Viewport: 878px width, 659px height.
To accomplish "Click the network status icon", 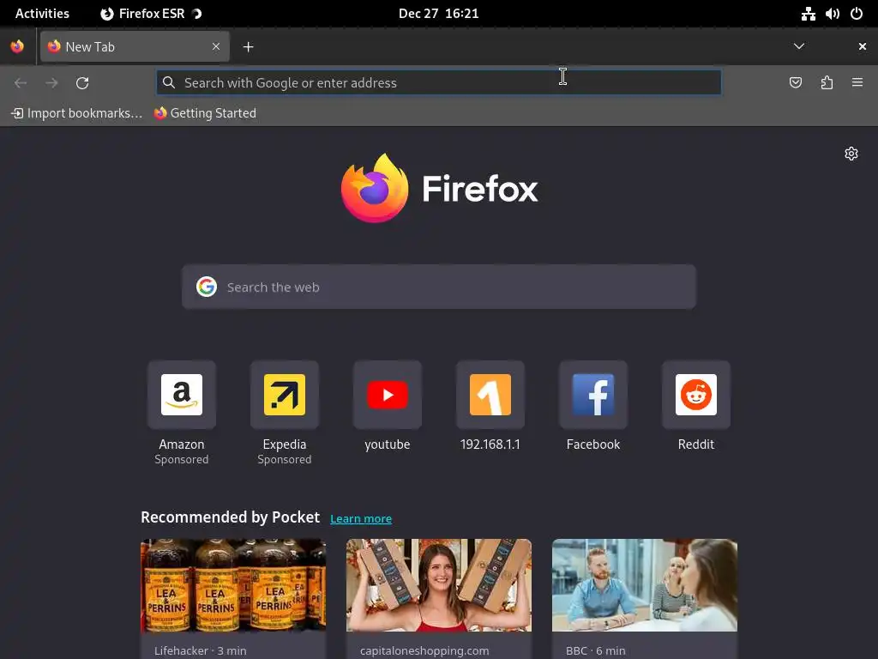I will coord(808,14).
